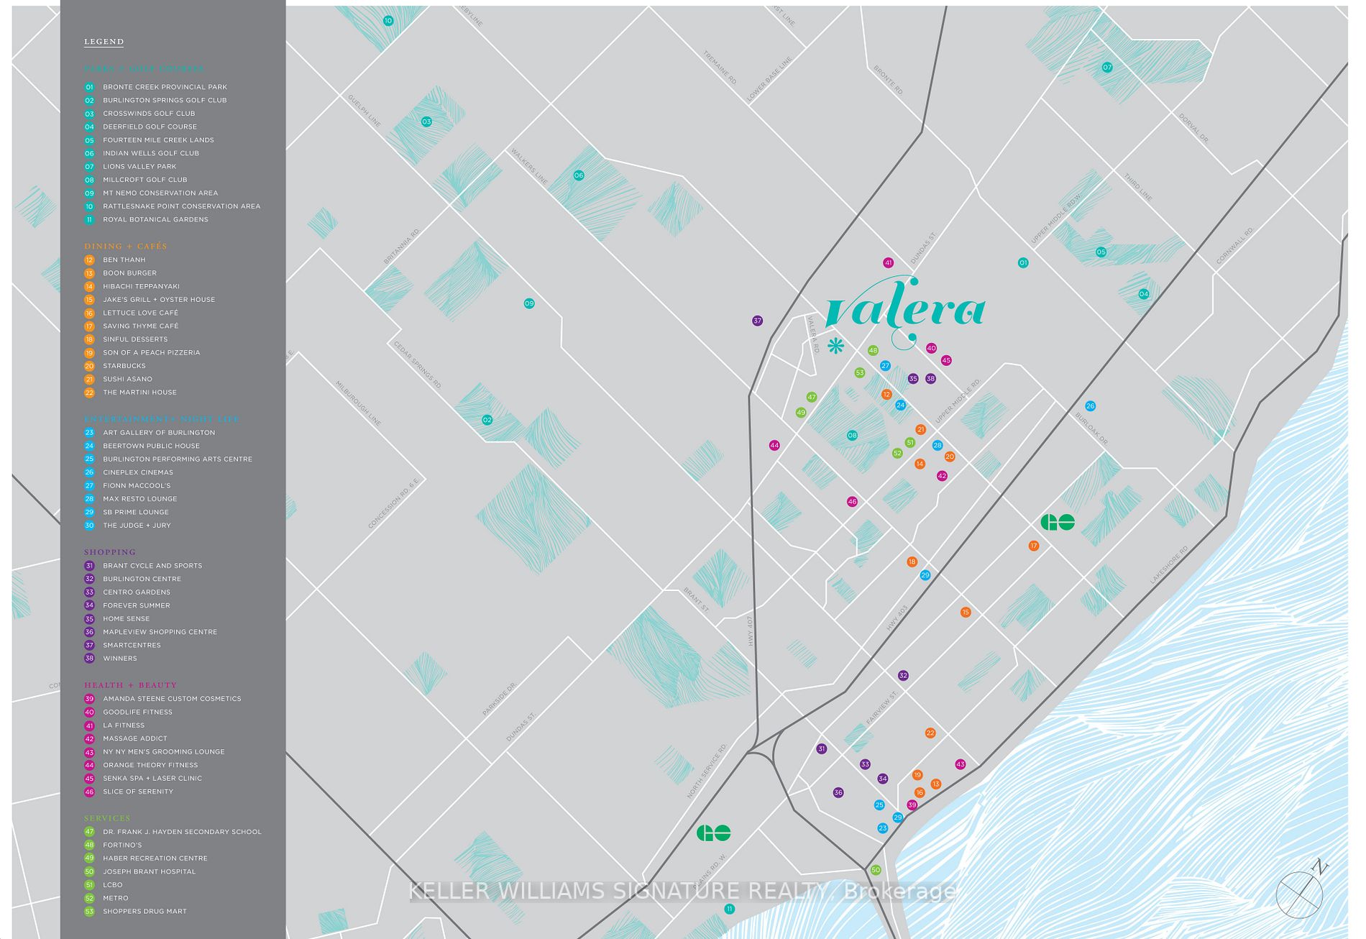Click the 'Cedar Springs Rd.' road label

[x=417, y=365]
